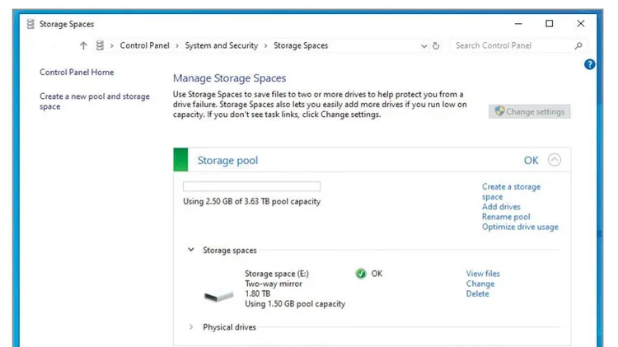The height and width of the screenshot is (347, 618).
Task: Click the storage icon in the breadcrumb
Action: pyautogui.click(x=100, y=45)
